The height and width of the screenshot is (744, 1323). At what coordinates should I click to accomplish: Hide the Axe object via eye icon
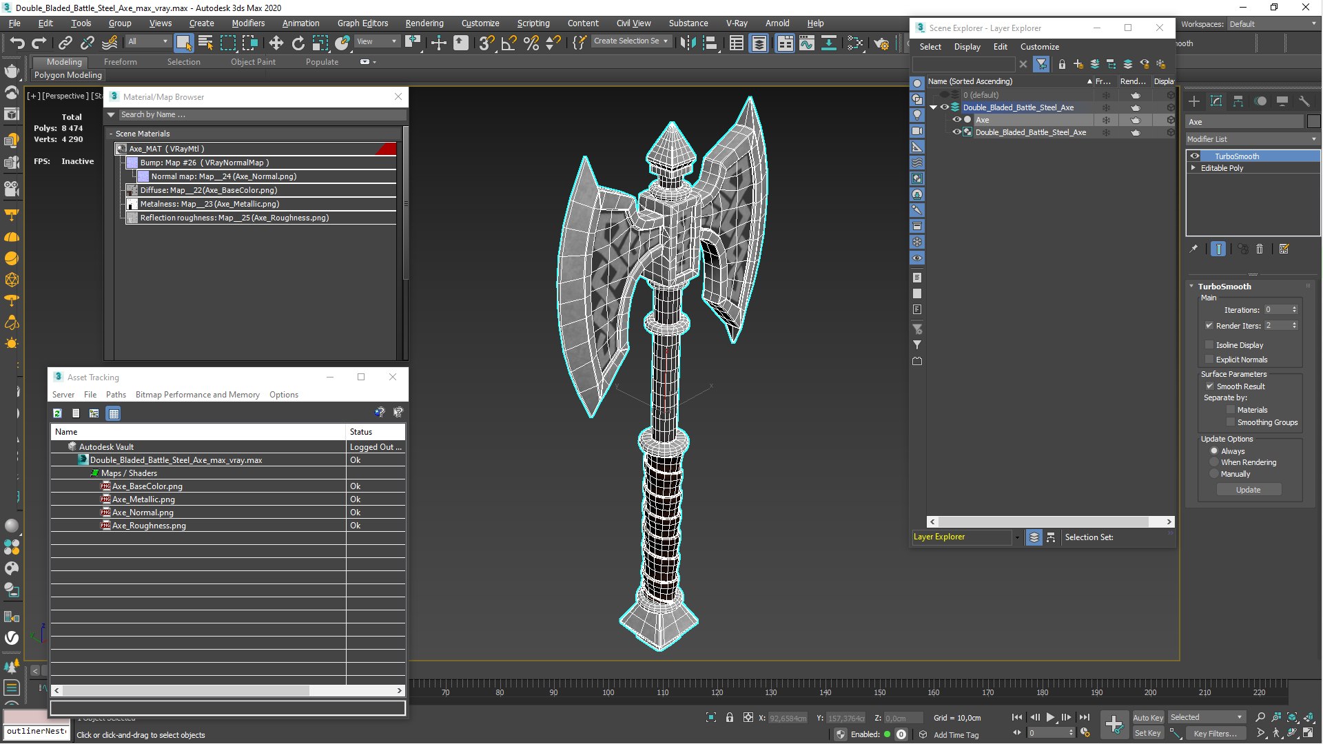(x=956, y=120)
